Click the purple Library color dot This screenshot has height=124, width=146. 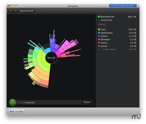99,36
